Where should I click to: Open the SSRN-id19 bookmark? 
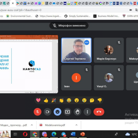tap(130, 16)
